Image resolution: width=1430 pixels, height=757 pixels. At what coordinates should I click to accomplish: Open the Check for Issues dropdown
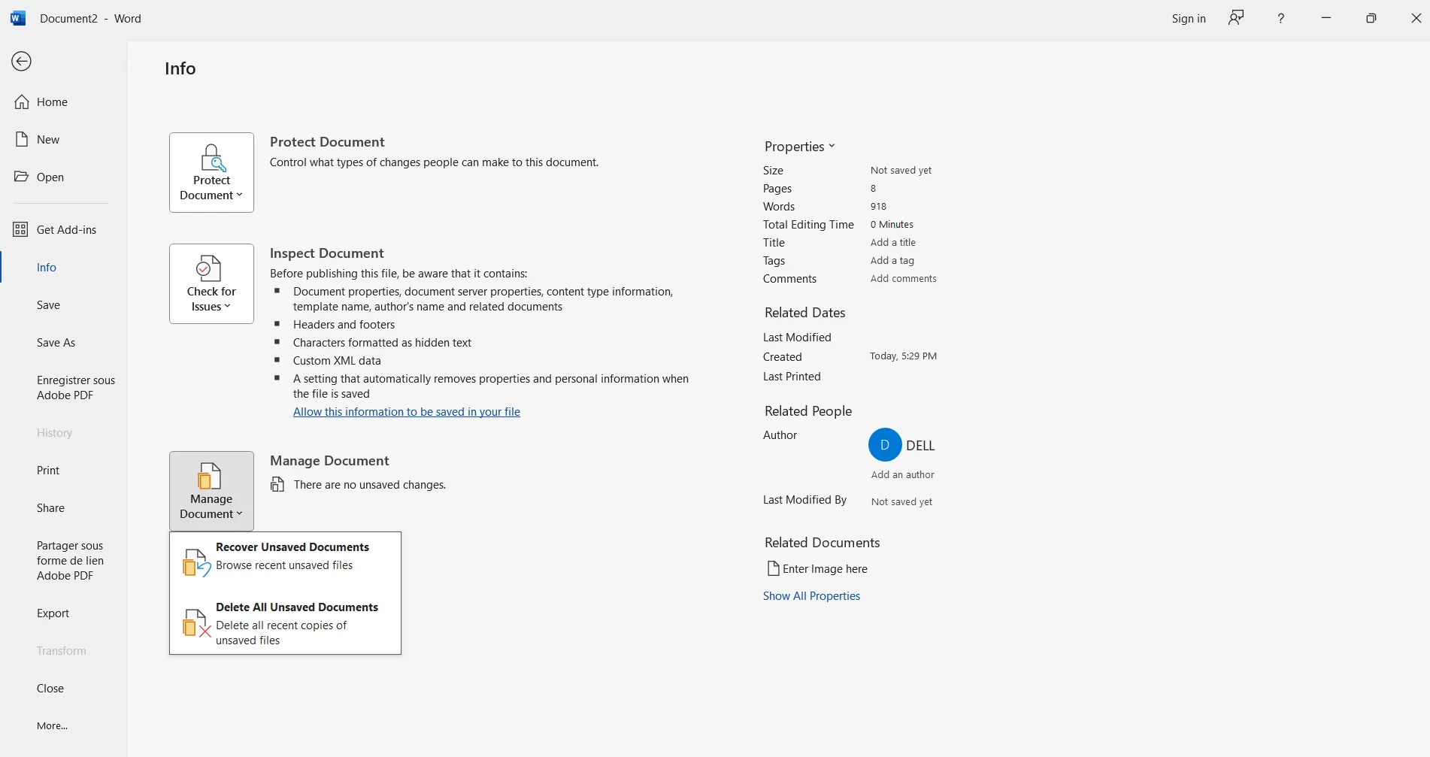[x=211, y=283]
